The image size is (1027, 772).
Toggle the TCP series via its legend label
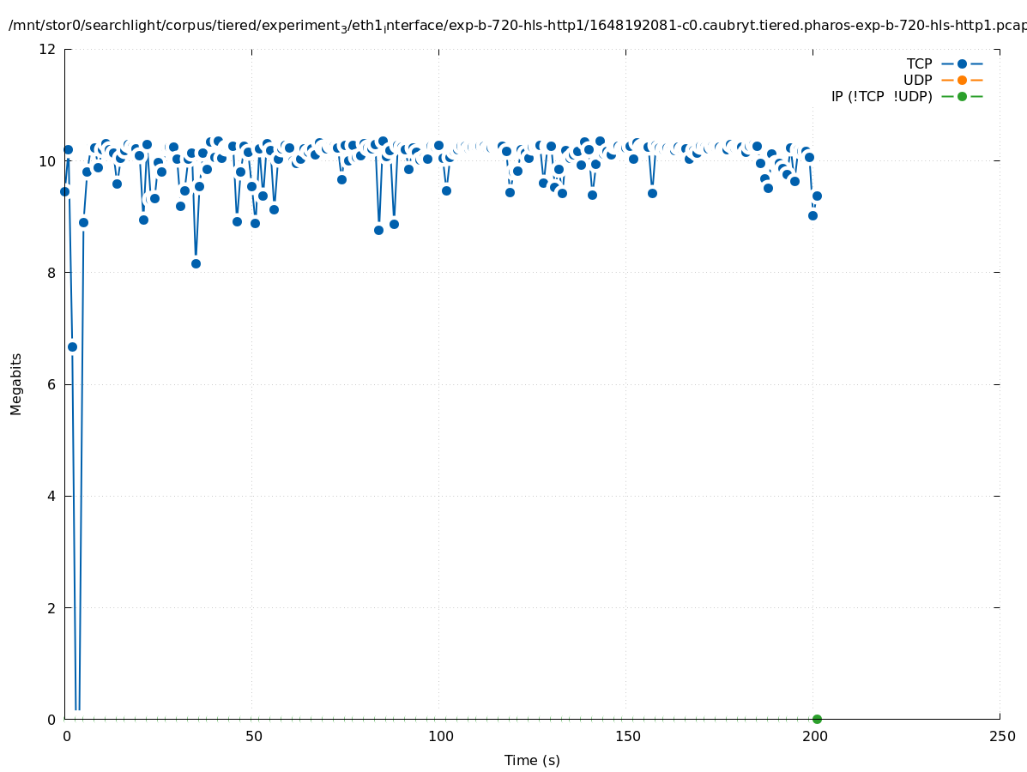pyautogui.click(x=919, y=63)
